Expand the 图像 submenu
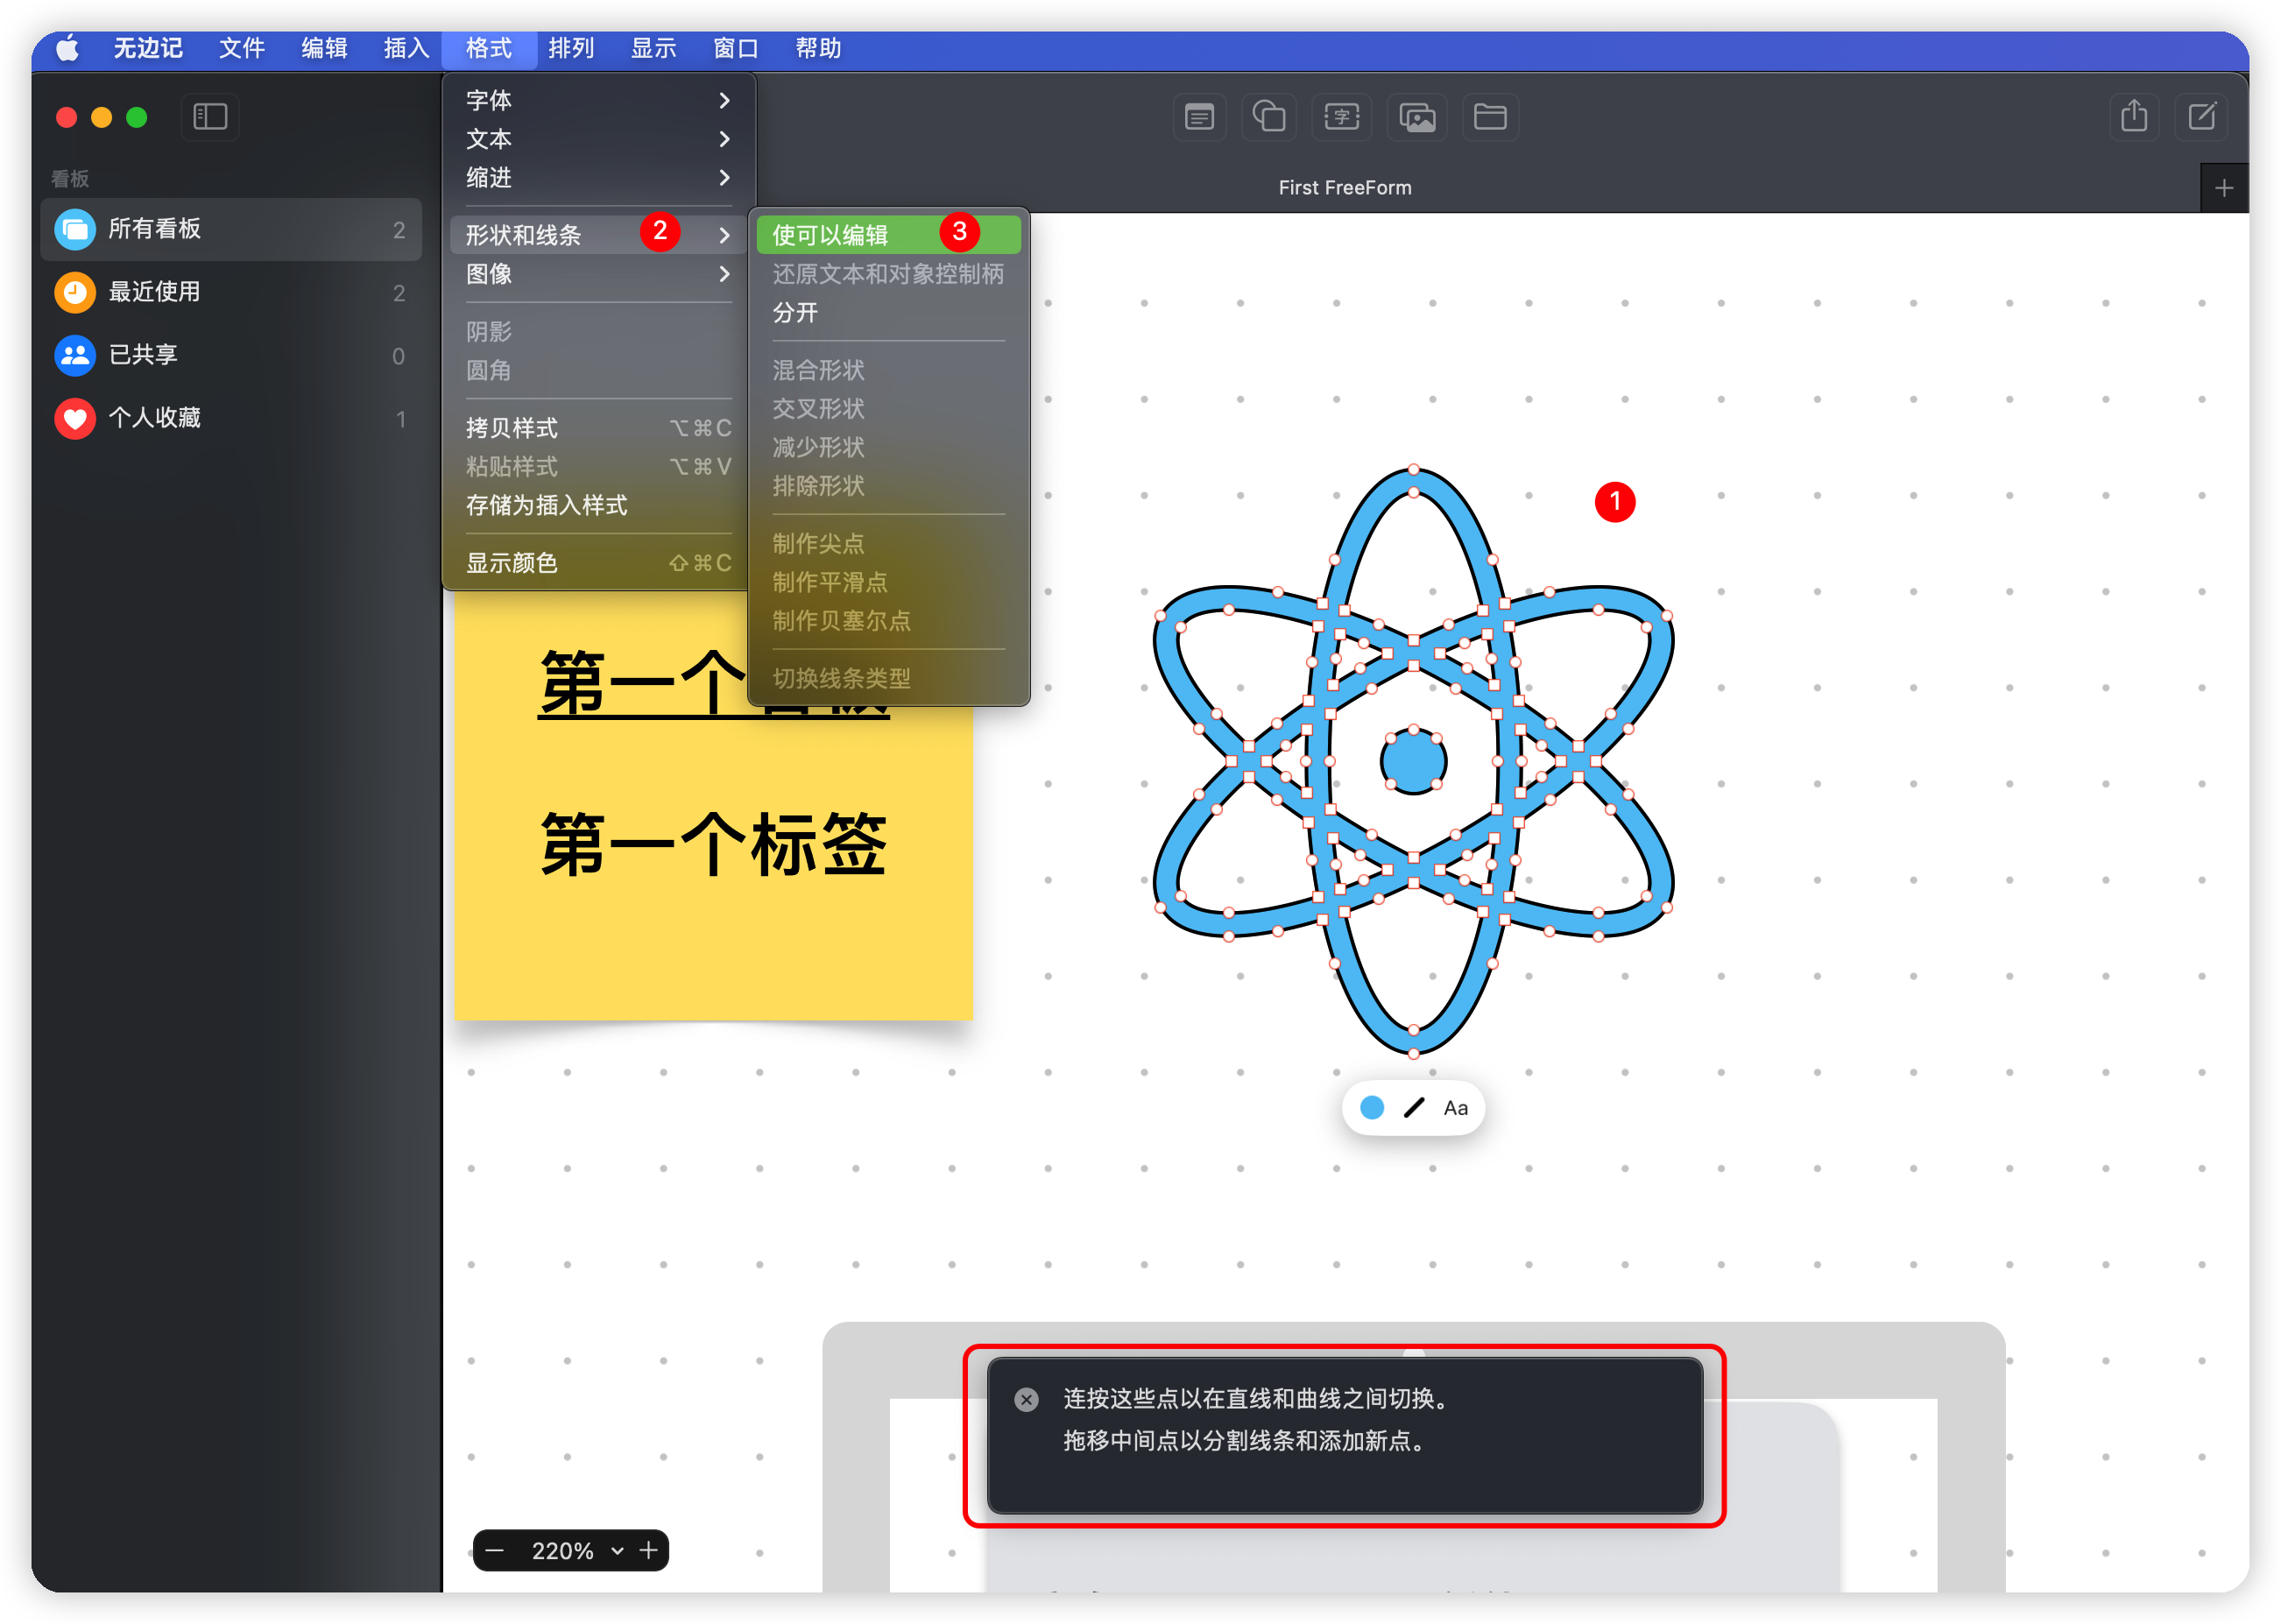2281x1624 pixels. [x=489, y=275]
